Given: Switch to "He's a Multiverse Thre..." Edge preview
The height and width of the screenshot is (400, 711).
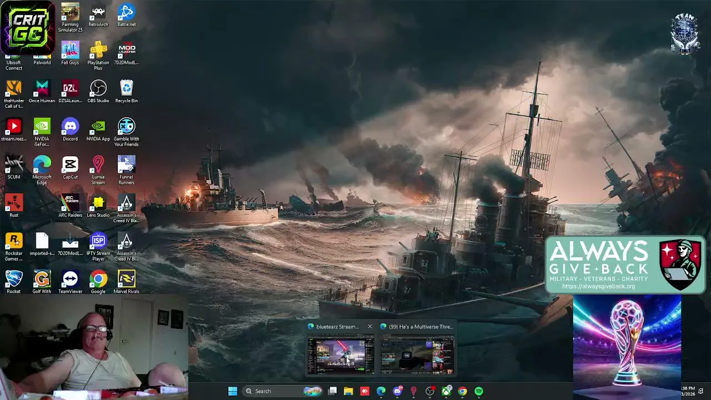Looking at the screenshot, I should click(417, 349).
